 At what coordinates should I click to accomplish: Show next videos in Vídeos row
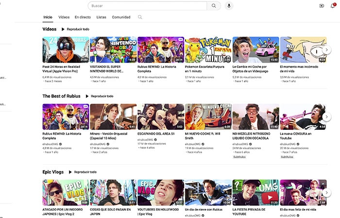pyautogui.click(x=326, y=50)
